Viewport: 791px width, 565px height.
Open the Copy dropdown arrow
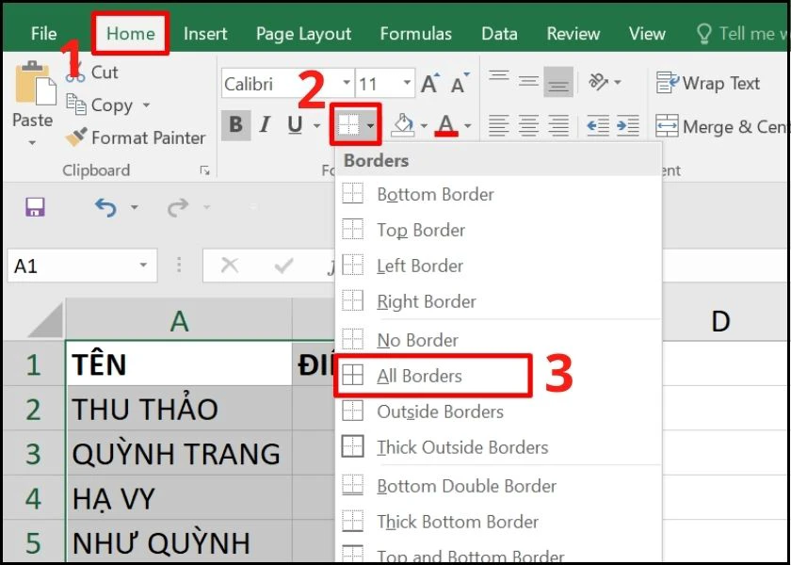(x=146, y=105)
